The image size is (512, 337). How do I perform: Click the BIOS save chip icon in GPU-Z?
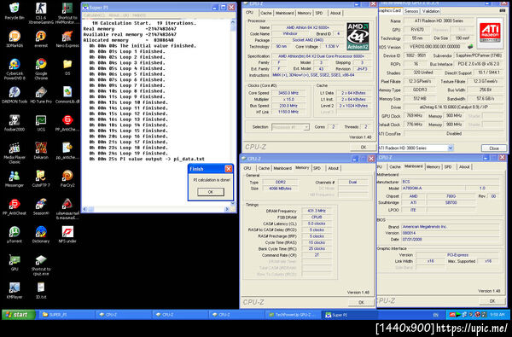click(470, 47)
